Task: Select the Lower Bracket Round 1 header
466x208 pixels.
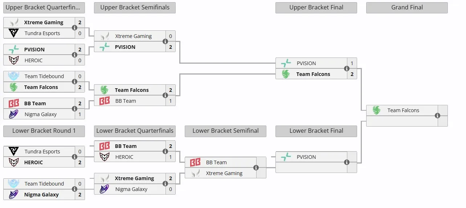Action: (x=44, y=131)
